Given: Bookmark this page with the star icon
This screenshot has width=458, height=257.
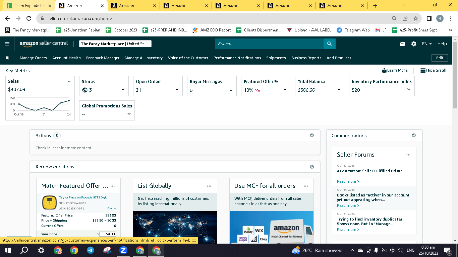Looking at the screenshot, I should (x=416, y=18).
